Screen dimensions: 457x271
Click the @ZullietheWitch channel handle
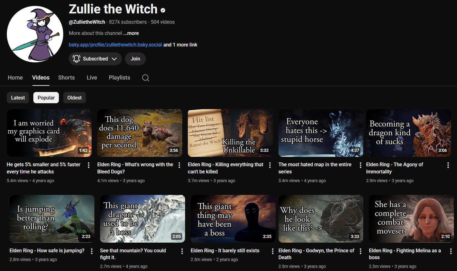tap(87, 22)
